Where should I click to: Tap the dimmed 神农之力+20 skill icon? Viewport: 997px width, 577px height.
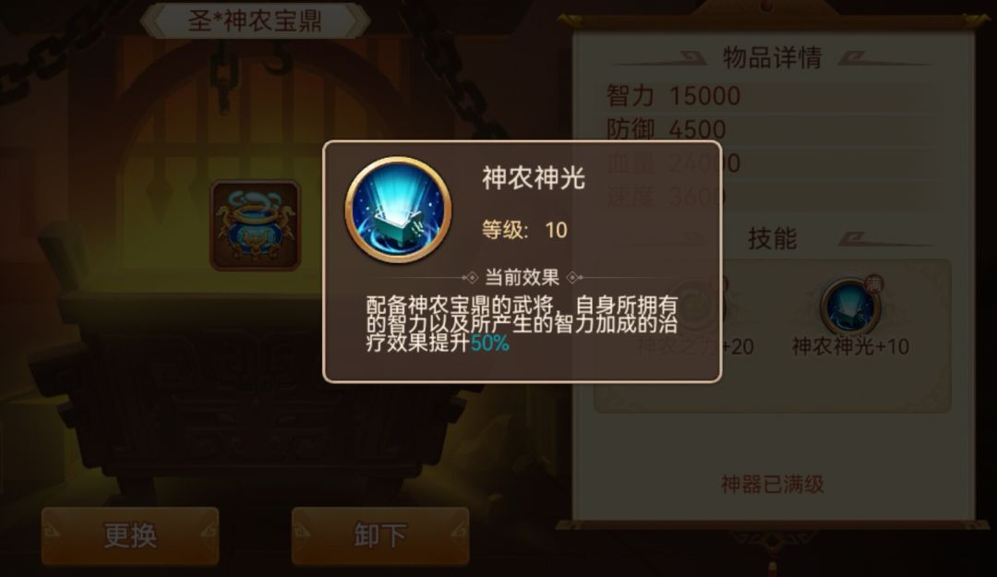(x=696, y=307)
